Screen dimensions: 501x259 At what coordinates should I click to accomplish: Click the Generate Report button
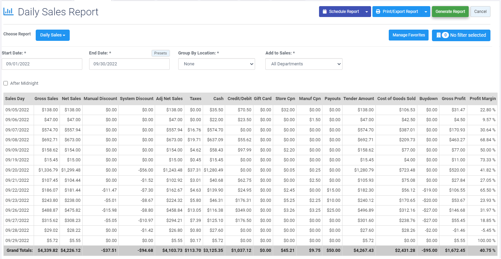tap(450, 11)
